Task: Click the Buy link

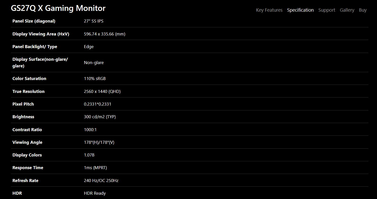Action: (x=363, y=10)
